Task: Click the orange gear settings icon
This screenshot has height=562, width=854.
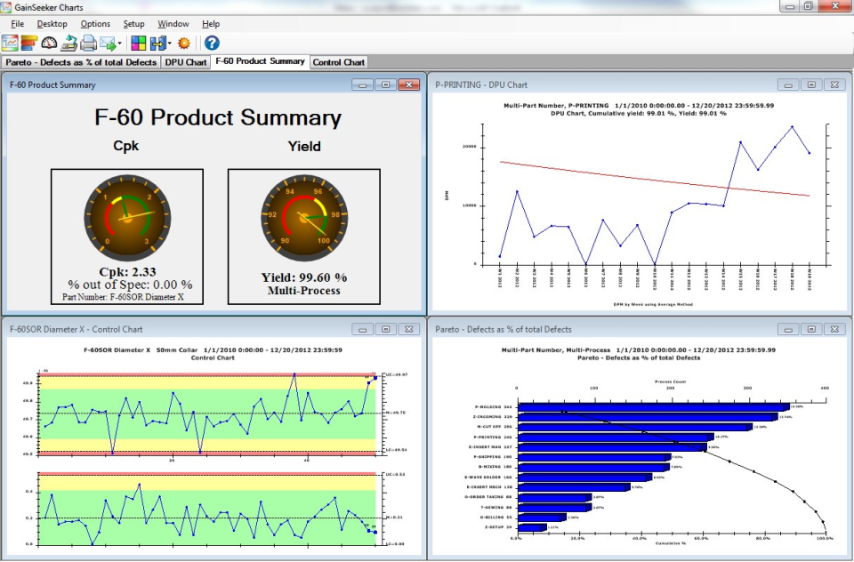Action: pyautogui.click(x=184, y=43)
